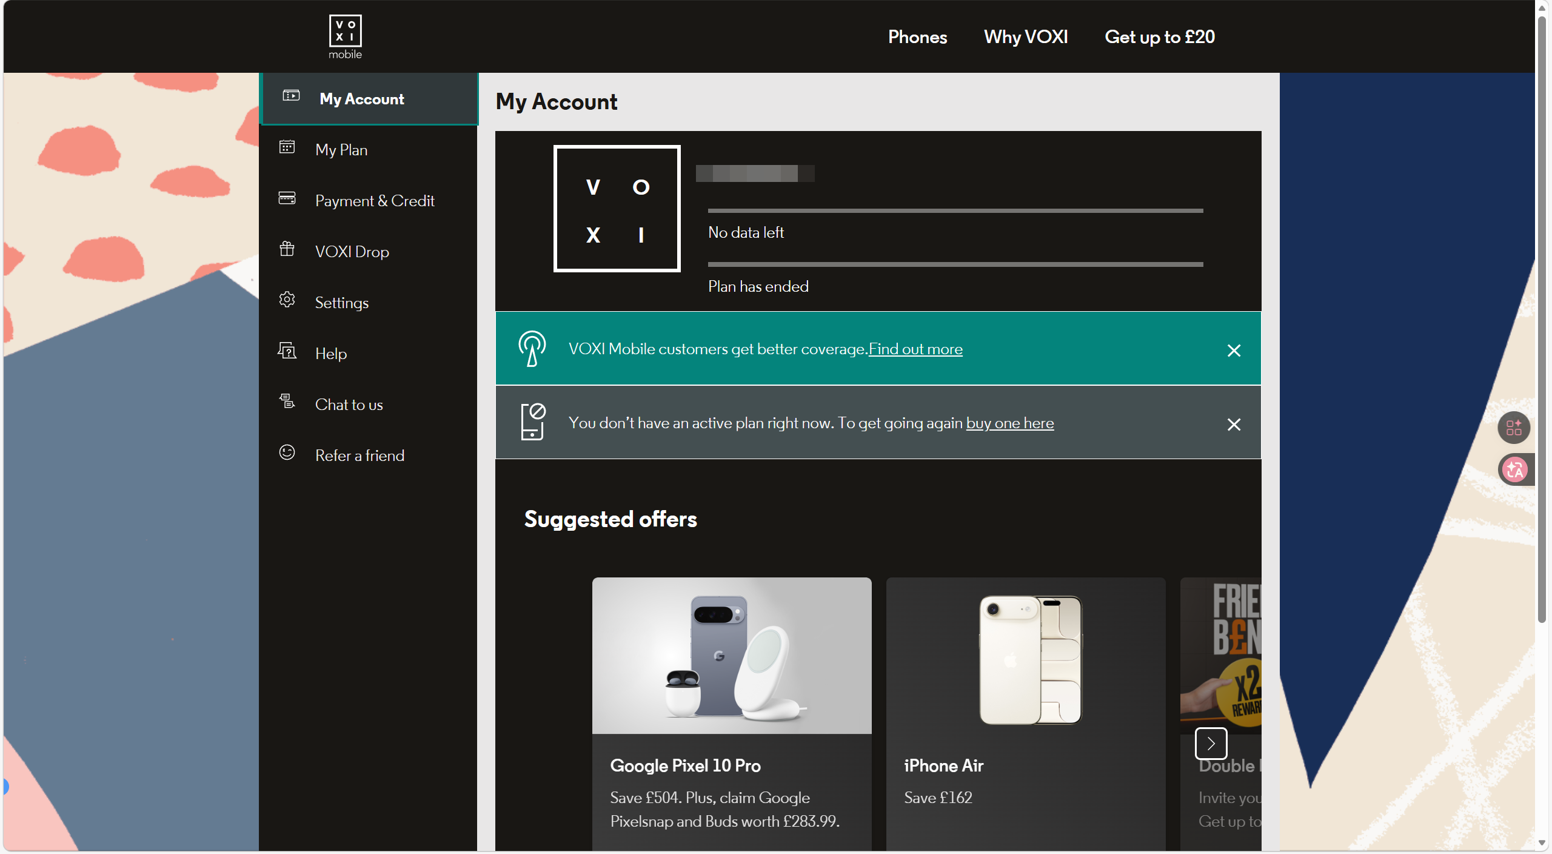
Task: Click the VOXI mobile logo in header
Action: (346, 36)
